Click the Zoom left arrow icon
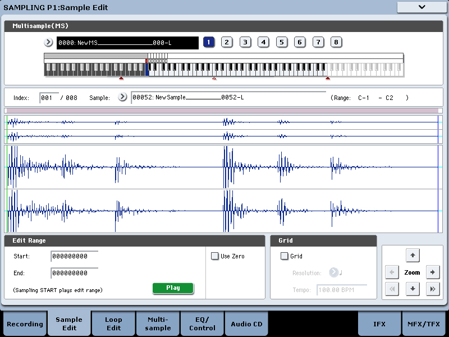 tap(392, 272)
